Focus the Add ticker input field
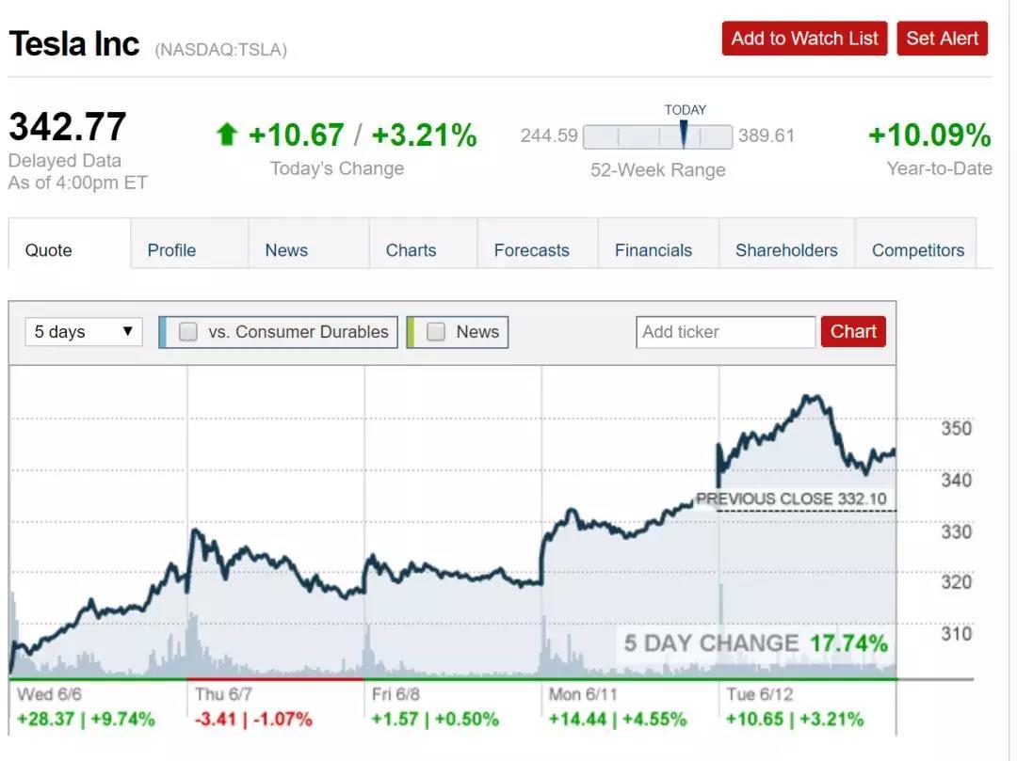 tap(725, 332)
